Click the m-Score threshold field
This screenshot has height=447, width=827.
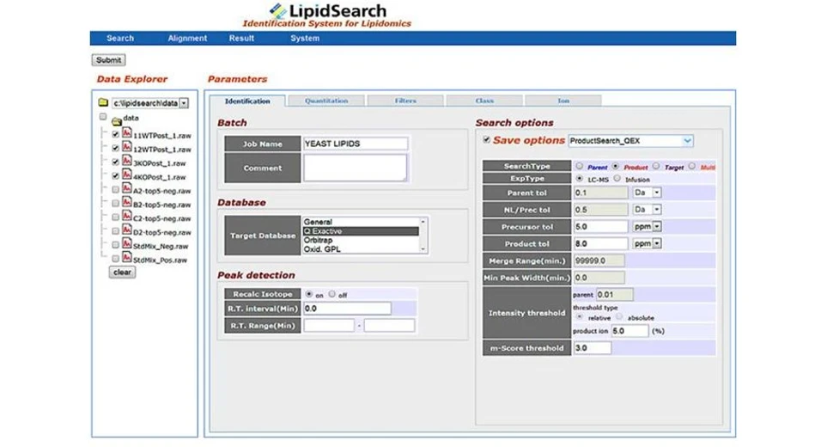tap(593, 348)
